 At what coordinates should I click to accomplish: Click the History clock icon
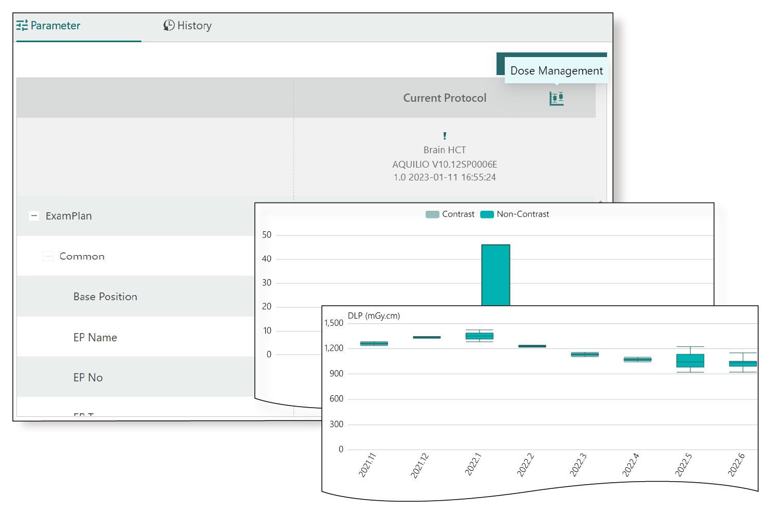[x=169, y=25]
